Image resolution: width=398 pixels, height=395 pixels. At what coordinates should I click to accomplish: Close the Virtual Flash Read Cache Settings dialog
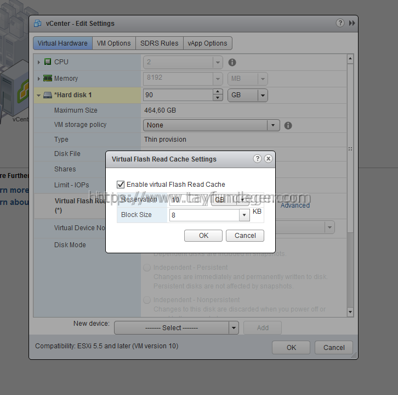268,159
